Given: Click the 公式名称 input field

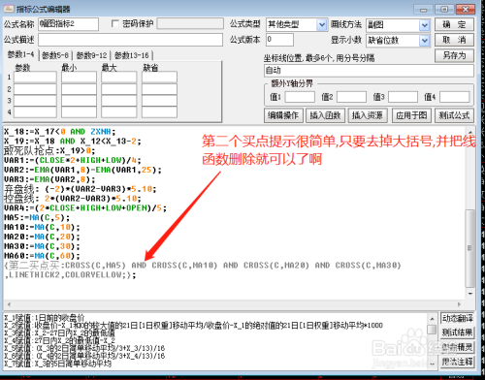Looking at the screenshot, I should coord(68,24).
